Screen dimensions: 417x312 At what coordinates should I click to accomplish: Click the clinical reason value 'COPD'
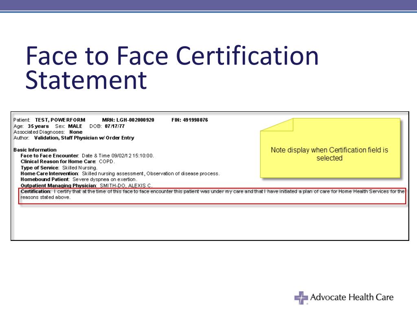click(106, 162)
